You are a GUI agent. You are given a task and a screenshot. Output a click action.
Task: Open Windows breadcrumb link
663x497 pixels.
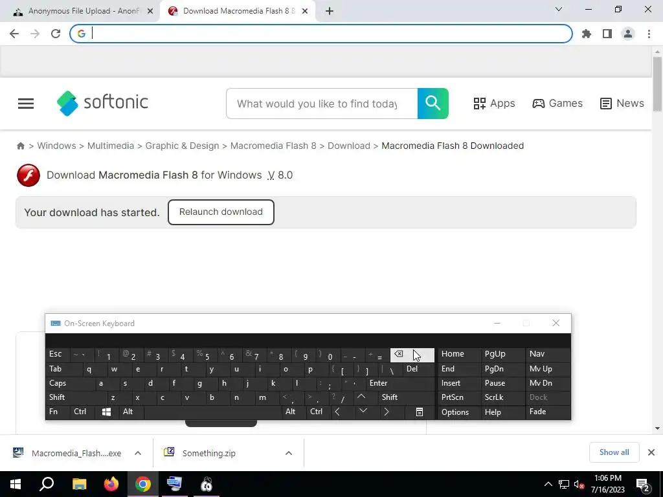tap(57, 146)
